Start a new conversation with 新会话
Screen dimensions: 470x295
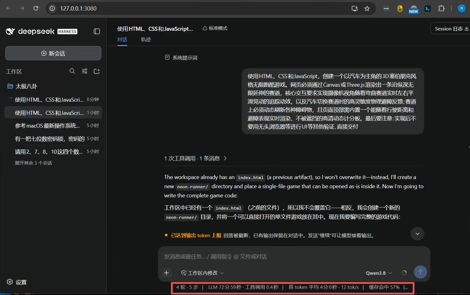pos(53,53)
